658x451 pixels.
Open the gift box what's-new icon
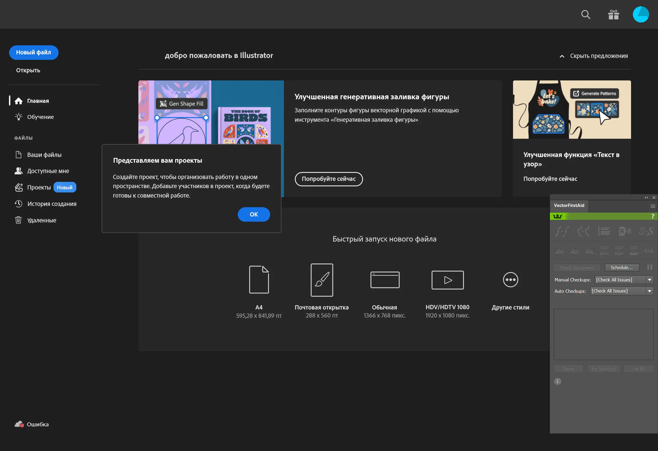[x=613, y=14]
